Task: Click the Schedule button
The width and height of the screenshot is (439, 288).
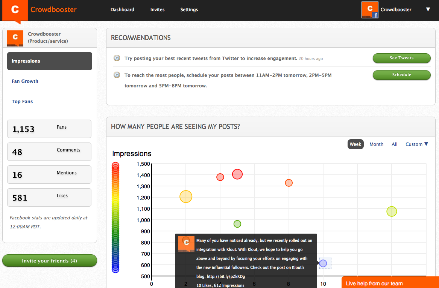Action: 401,75
